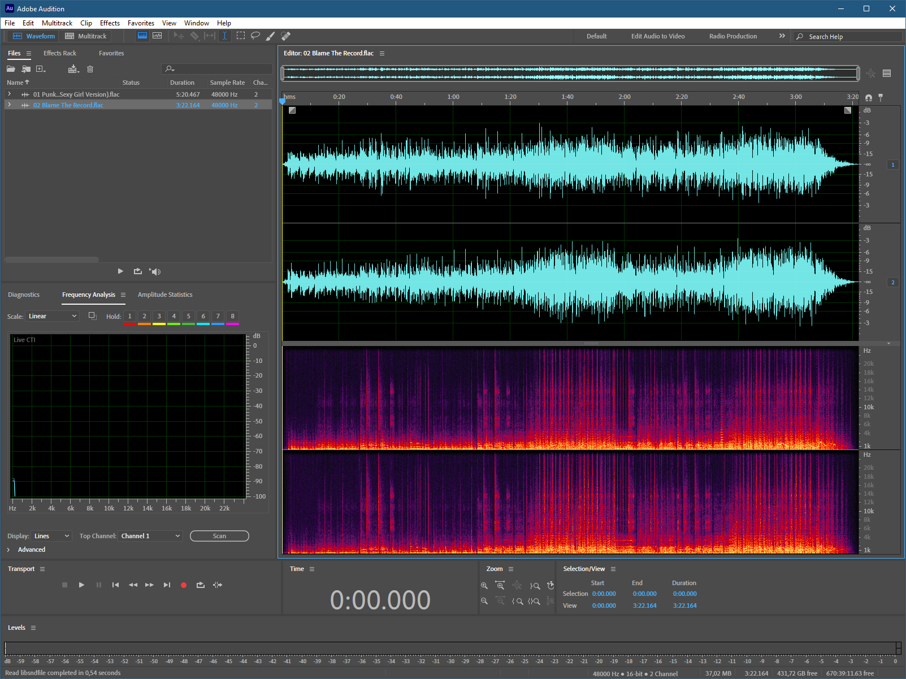Toggle the Spectral Pitch Display

pyautogui.click(x=157, y=36)
